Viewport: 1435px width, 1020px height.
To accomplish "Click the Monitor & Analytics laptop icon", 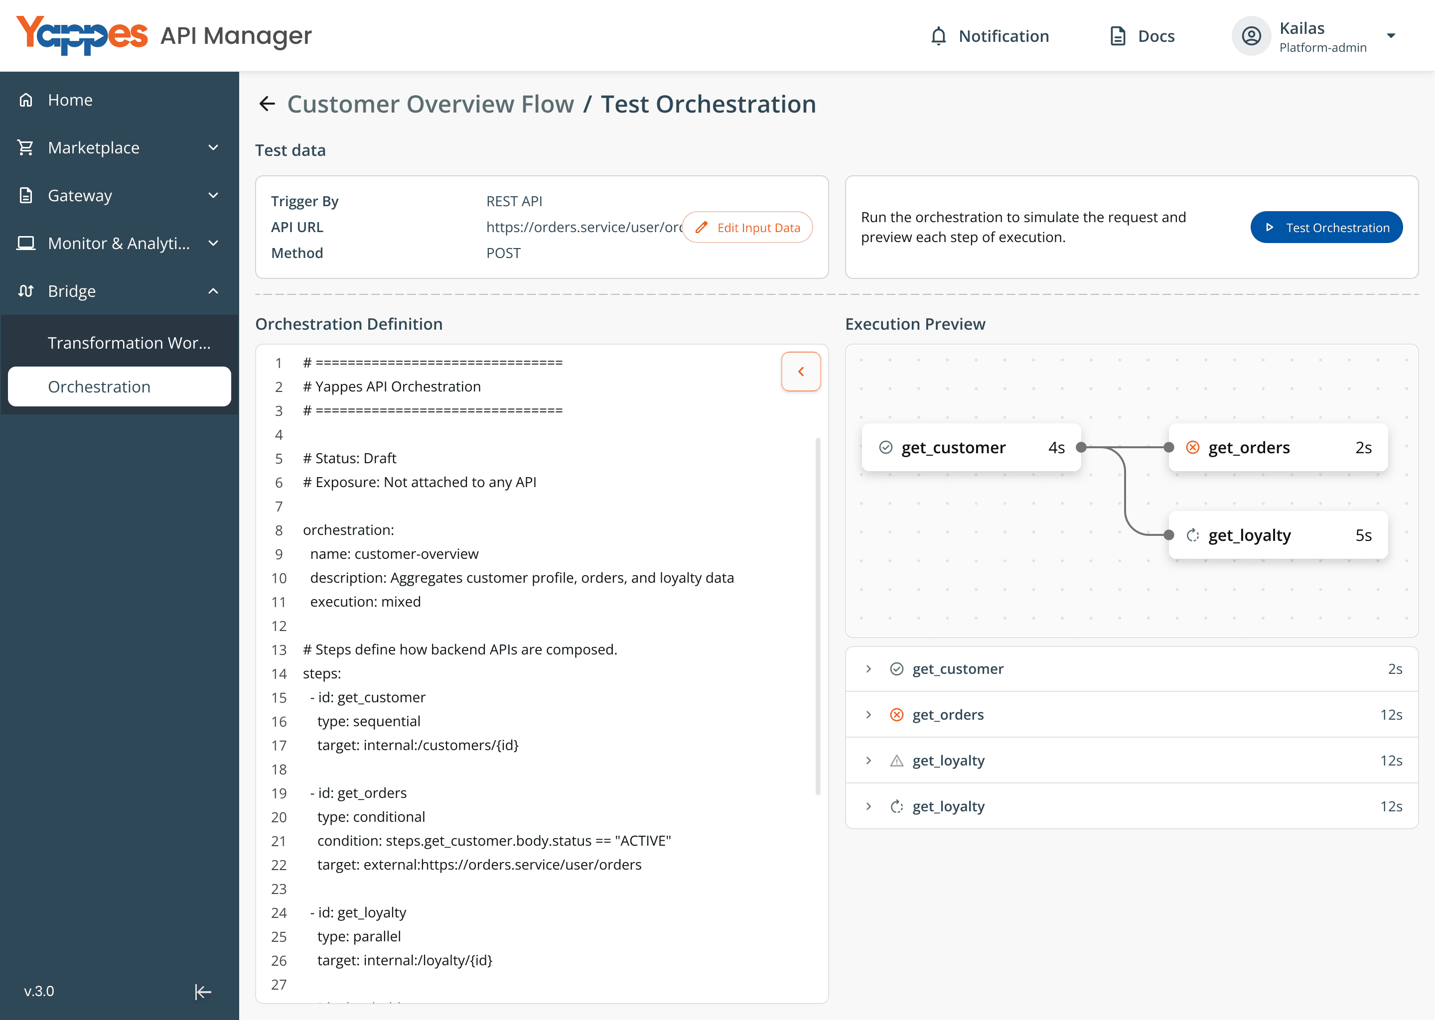I will [x=26, y=243].
